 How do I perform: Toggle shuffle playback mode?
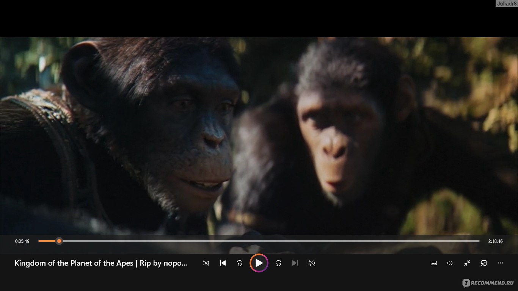click(x=206, y=263)
